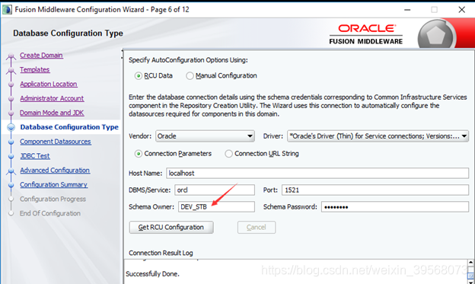Click the Successfully Done log text
Screen dimensions: 475x284
tap(153, 274)
